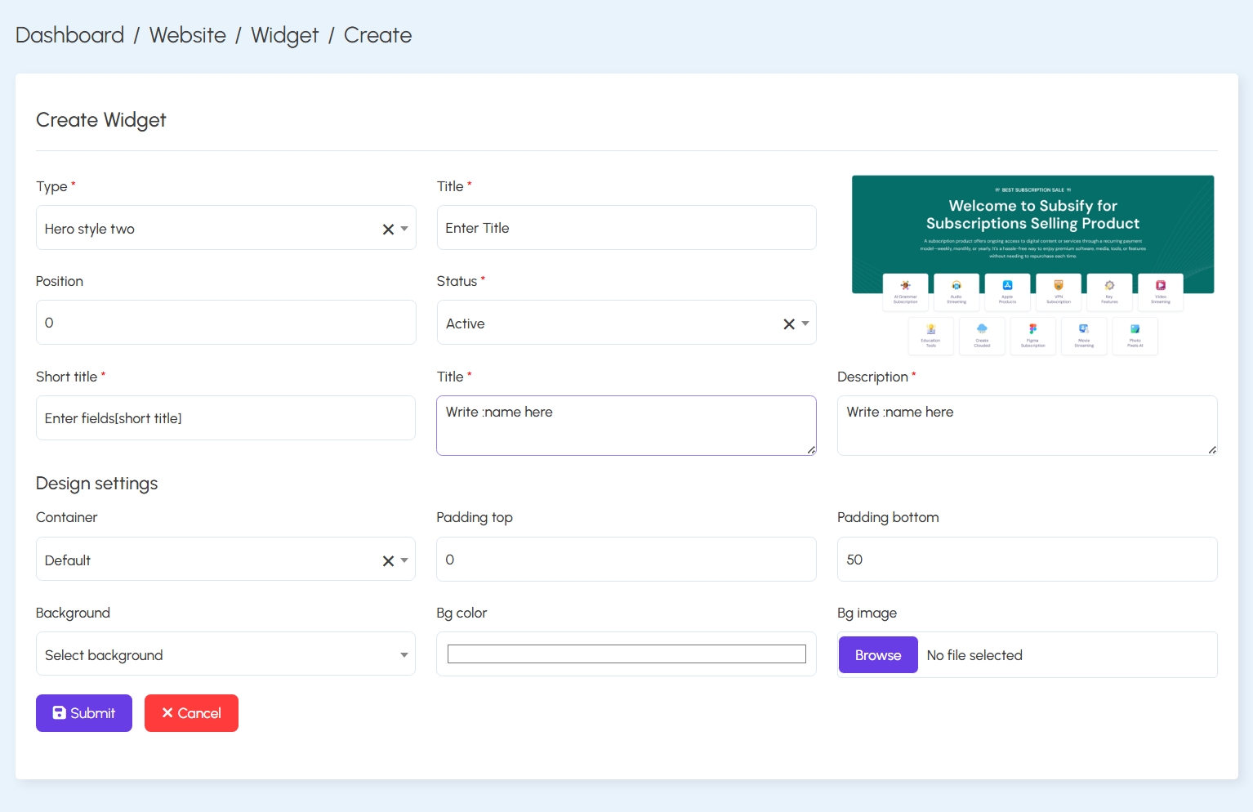Navigate to Widget breadcrumb
Viewport: 1253px width, 812px height.
tap(284, 35)
